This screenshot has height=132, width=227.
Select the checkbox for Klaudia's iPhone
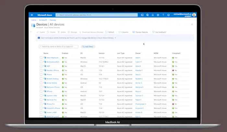(41, 70)
